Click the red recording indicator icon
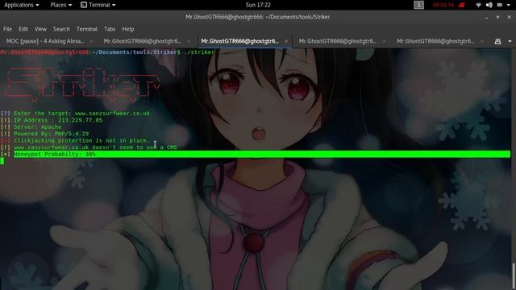516x290 pixels. tap(462, 5)
